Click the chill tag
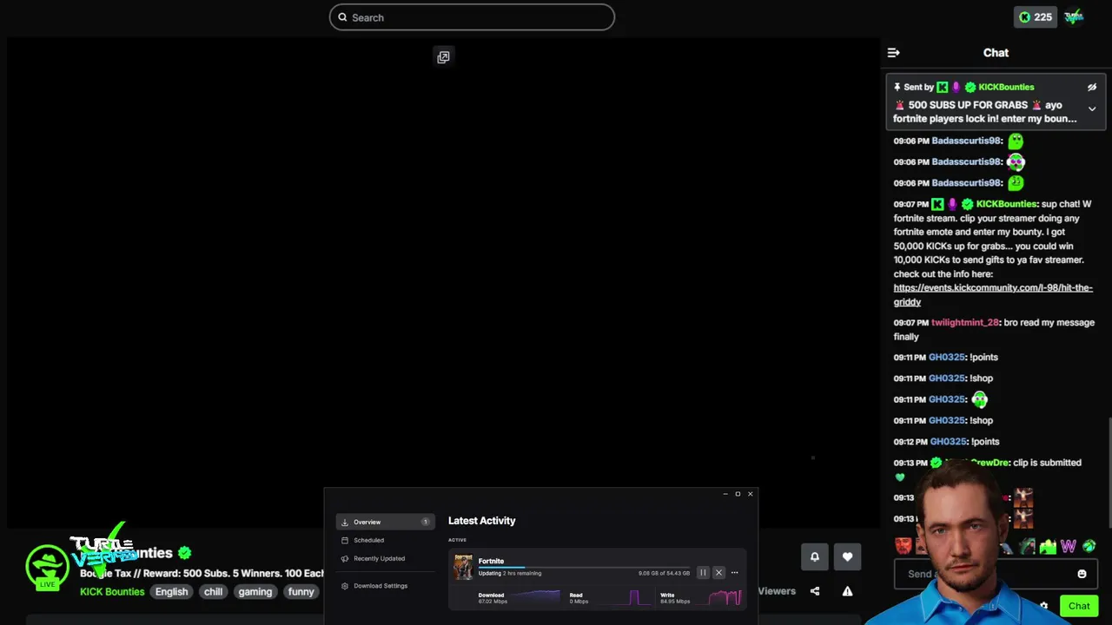1112x625 pixels. coord(213,592)
